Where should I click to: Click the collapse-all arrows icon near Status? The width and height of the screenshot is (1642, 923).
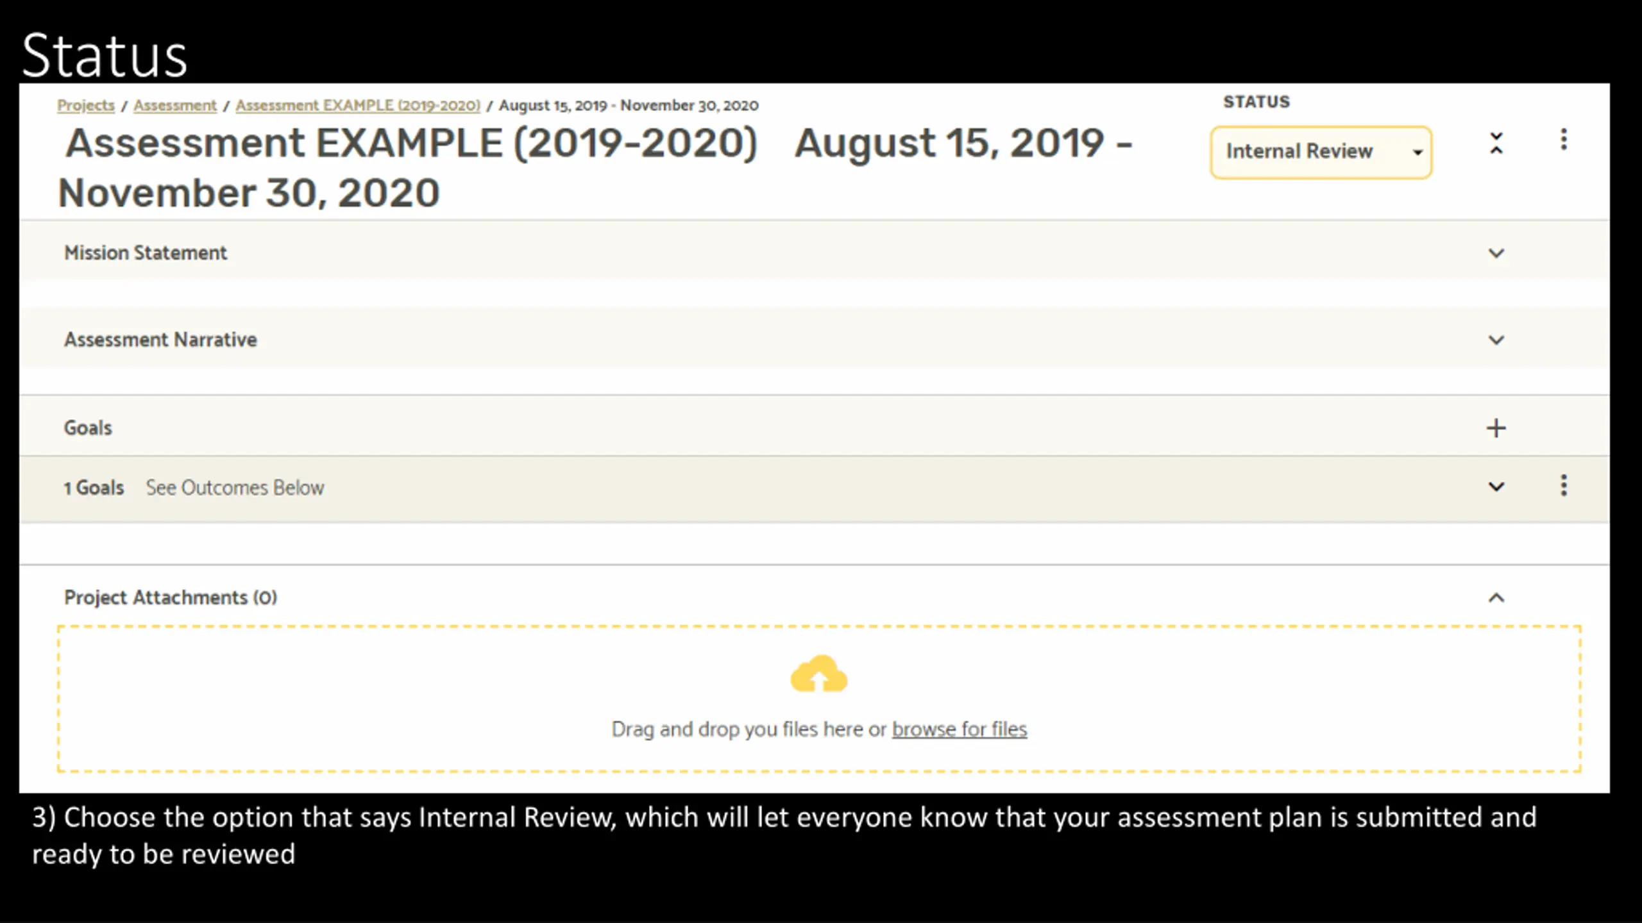point(1496,143)
